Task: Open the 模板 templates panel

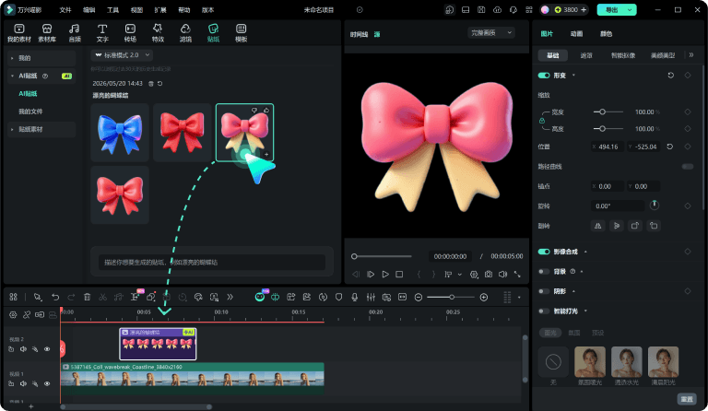Action: click(x=242, y=33)
